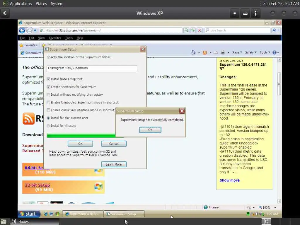Click the compatibility view icon in address bar
This screenshot has width=300, height=225.
[x=186, y=30]
